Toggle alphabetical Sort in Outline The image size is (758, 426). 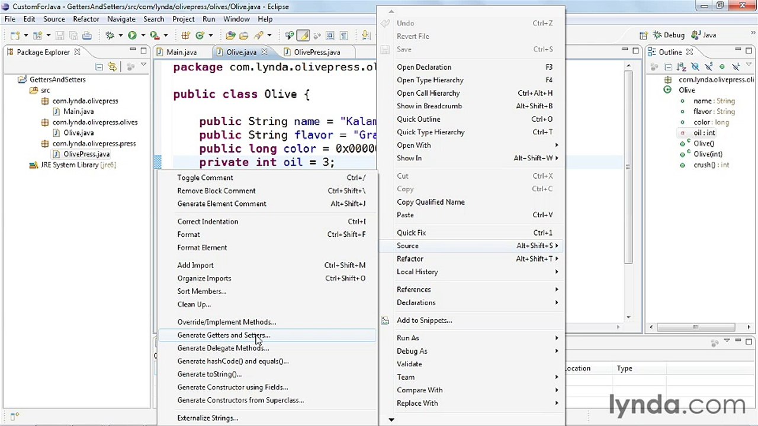[682, 67]
